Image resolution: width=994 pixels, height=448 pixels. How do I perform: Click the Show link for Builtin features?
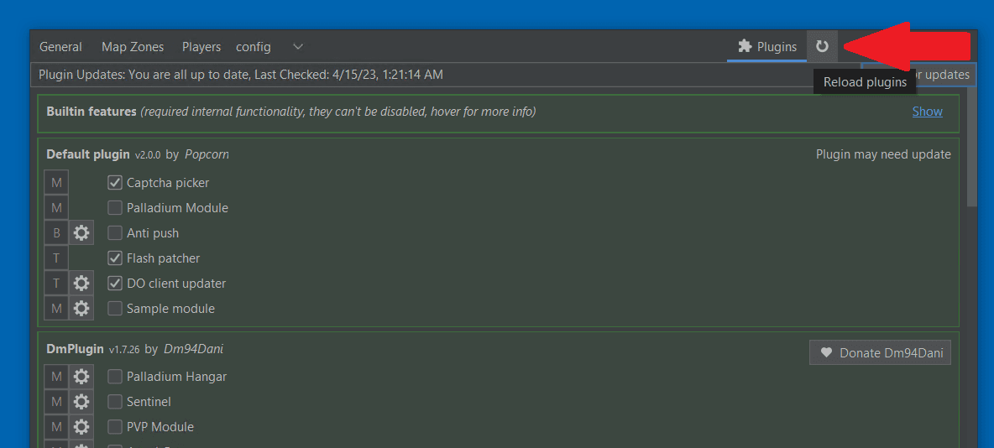(x=927, y=112)
